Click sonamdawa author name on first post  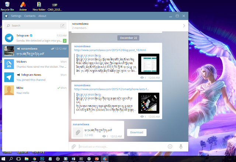click(82, 46)
